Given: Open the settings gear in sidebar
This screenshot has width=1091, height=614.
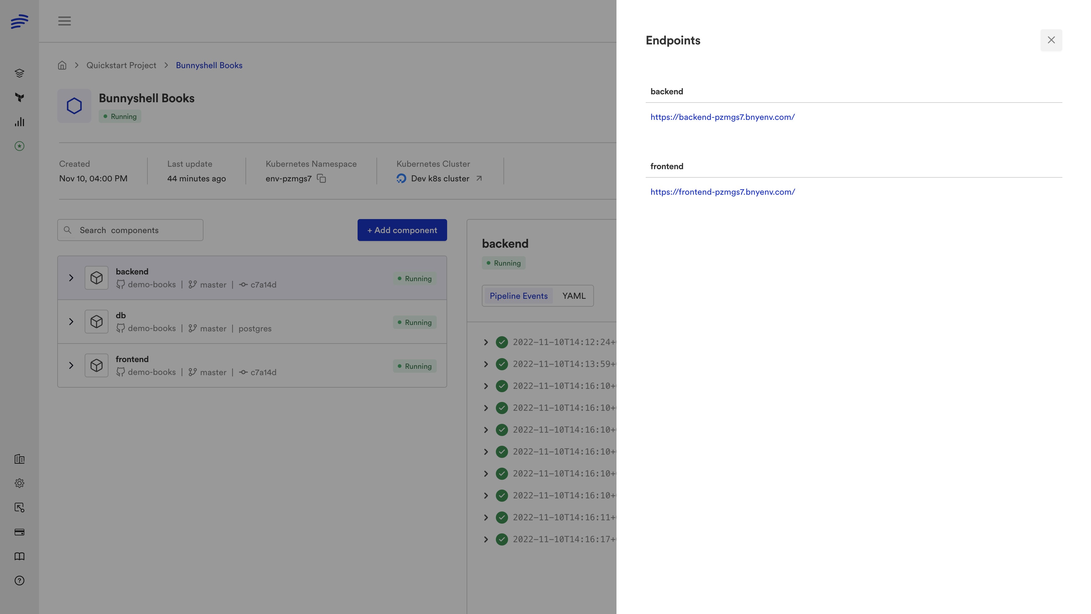Looking at the screenshot, I should click(19, 483).
